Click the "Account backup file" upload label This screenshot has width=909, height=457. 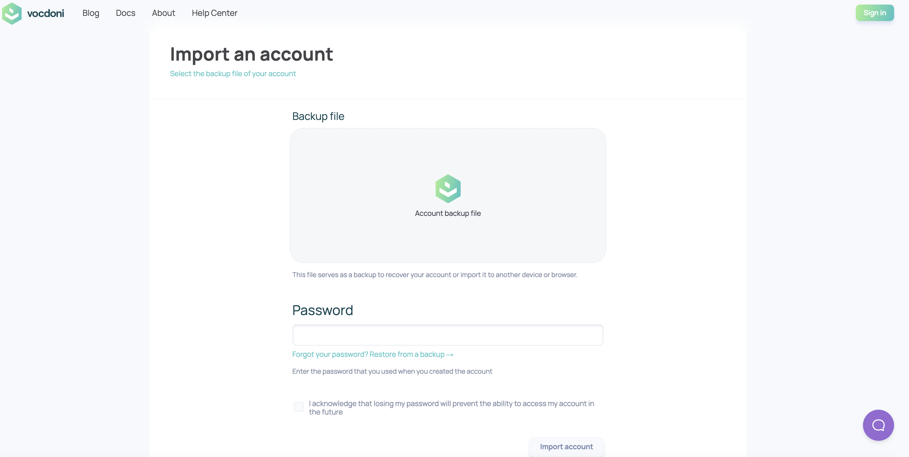click(448, 213)
